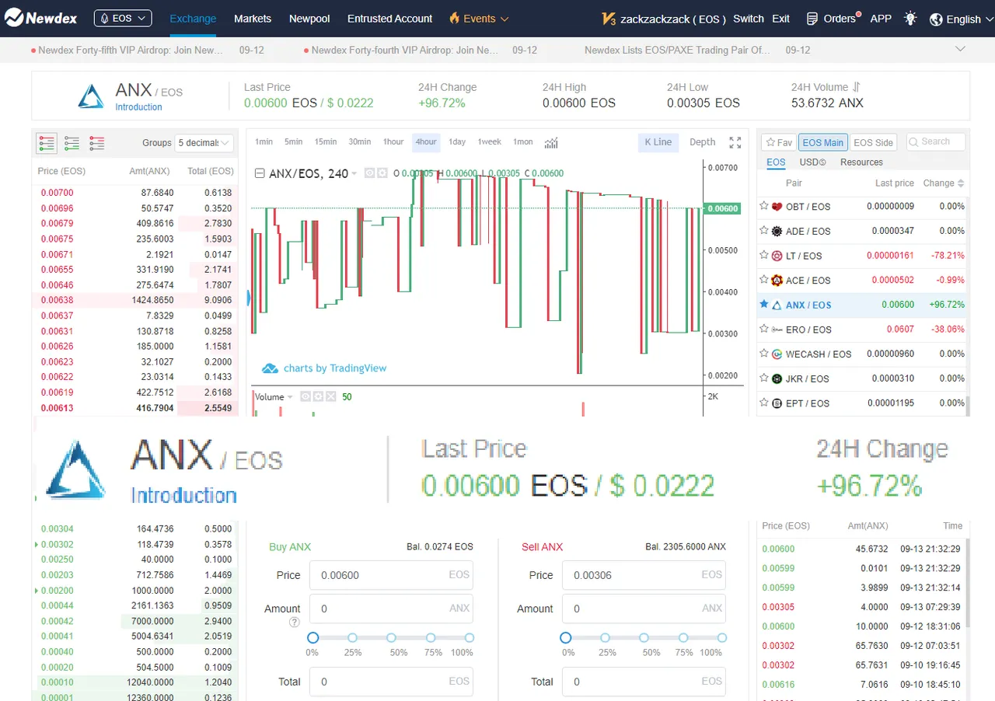Toggle the light theme bulb icon
995x701 pixels.
910,19
